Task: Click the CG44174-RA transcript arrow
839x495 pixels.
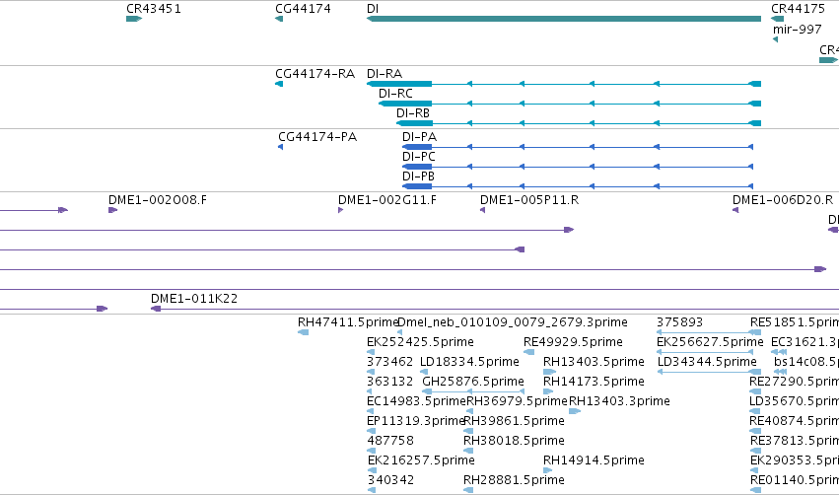Action: 279,84
